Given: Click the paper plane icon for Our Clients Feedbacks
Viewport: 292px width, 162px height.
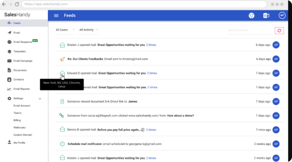Looking at the screenshot, I should click(62, 59).
